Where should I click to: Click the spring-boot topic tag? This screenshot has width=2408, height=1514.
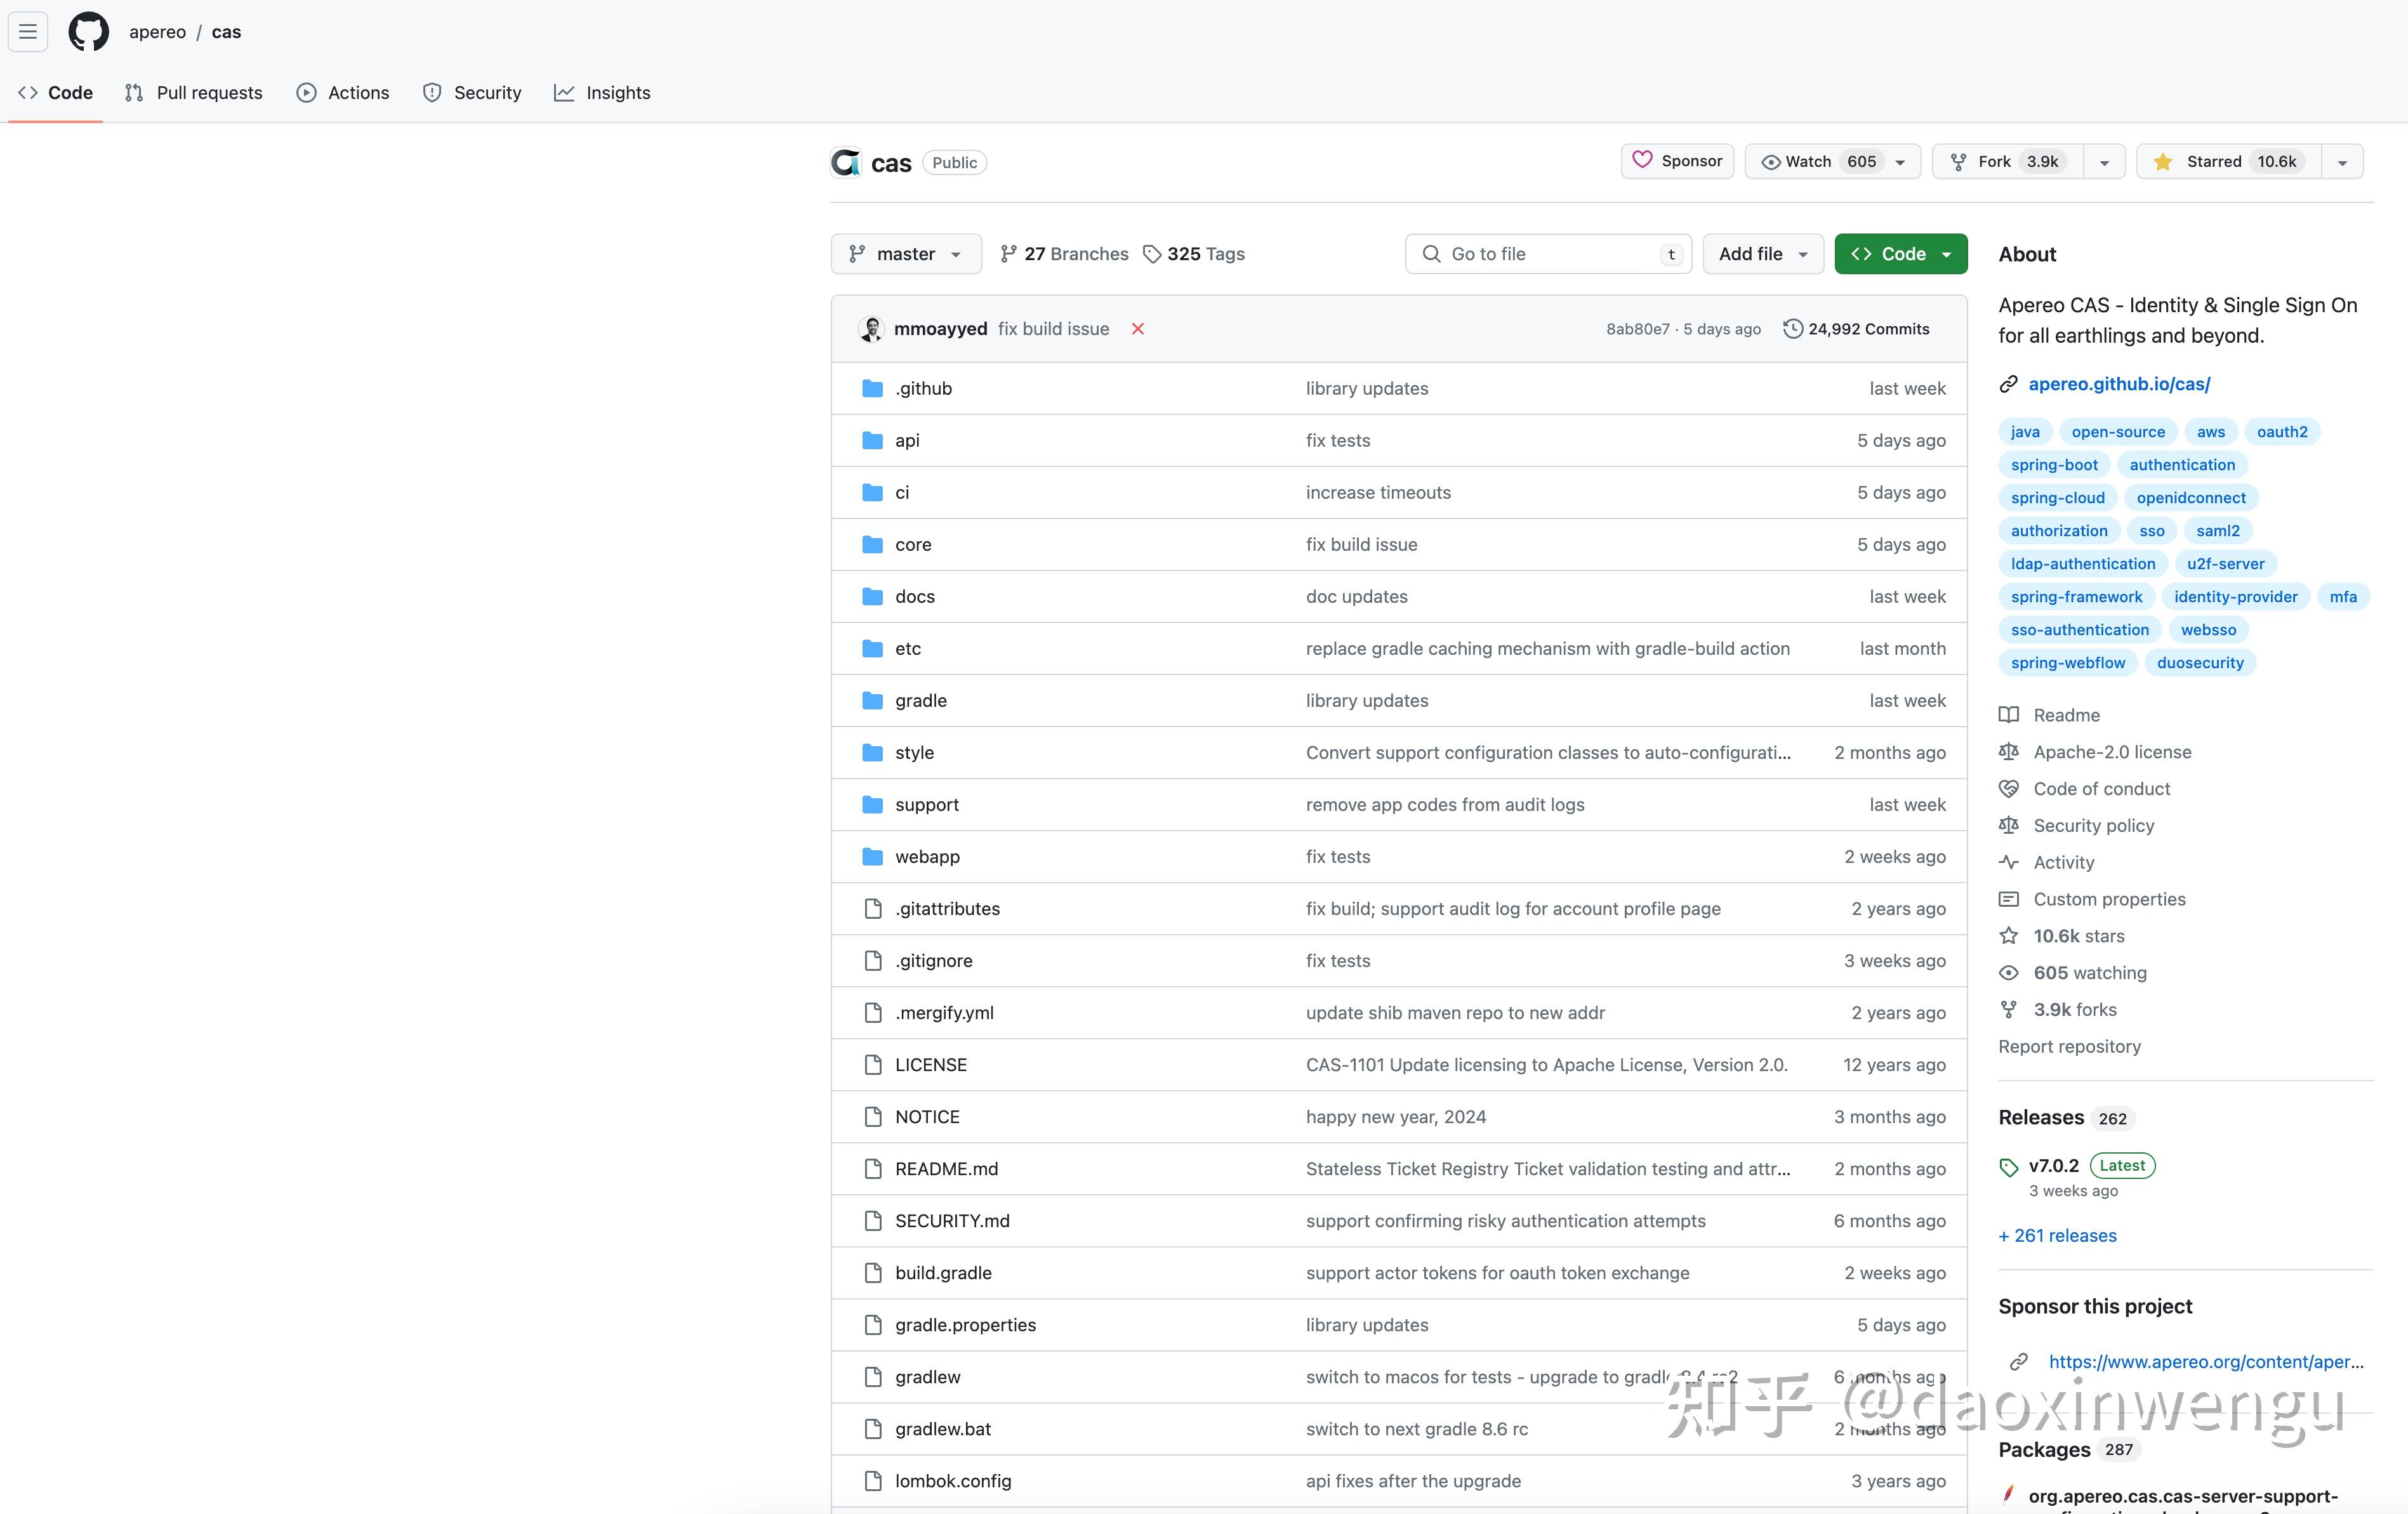pos(2054,465)
